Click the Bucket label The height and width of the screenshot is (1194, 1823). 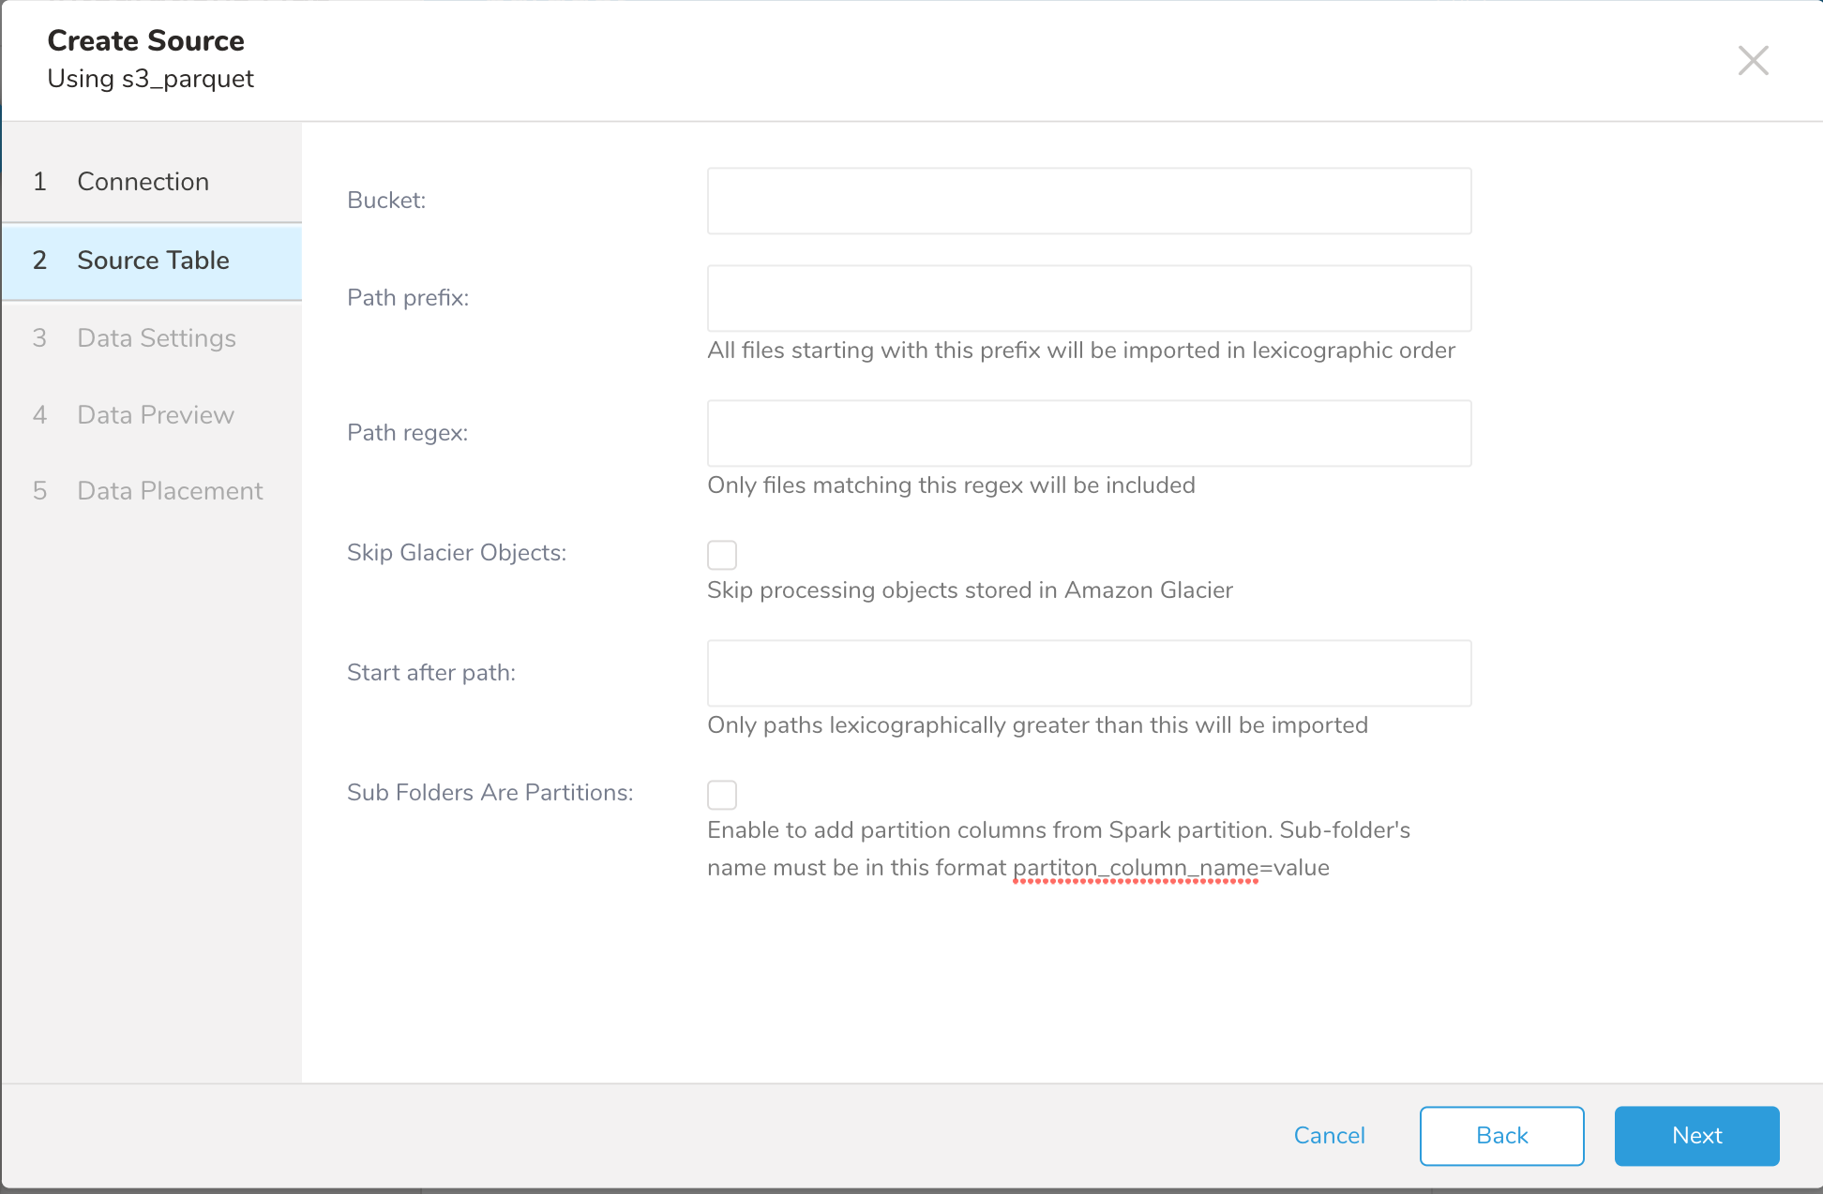point(385,201)
